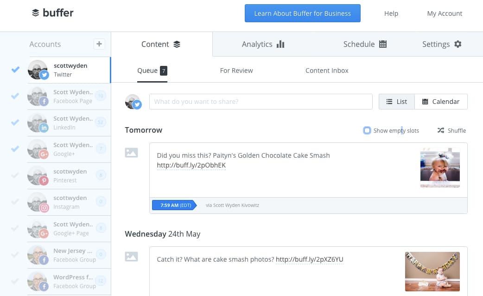Click image icon beside the Tomorrow post
The height and width of the screenshot is (296, 483).
click(131, 153)
